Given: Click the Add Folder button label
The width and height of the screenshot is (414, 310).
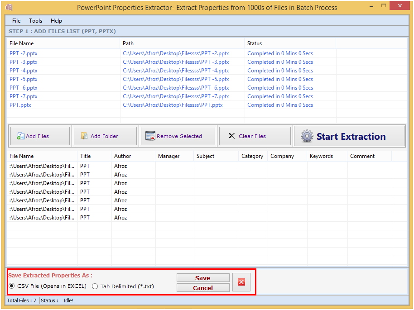Looking at the screenshot, I should (104, 136).
